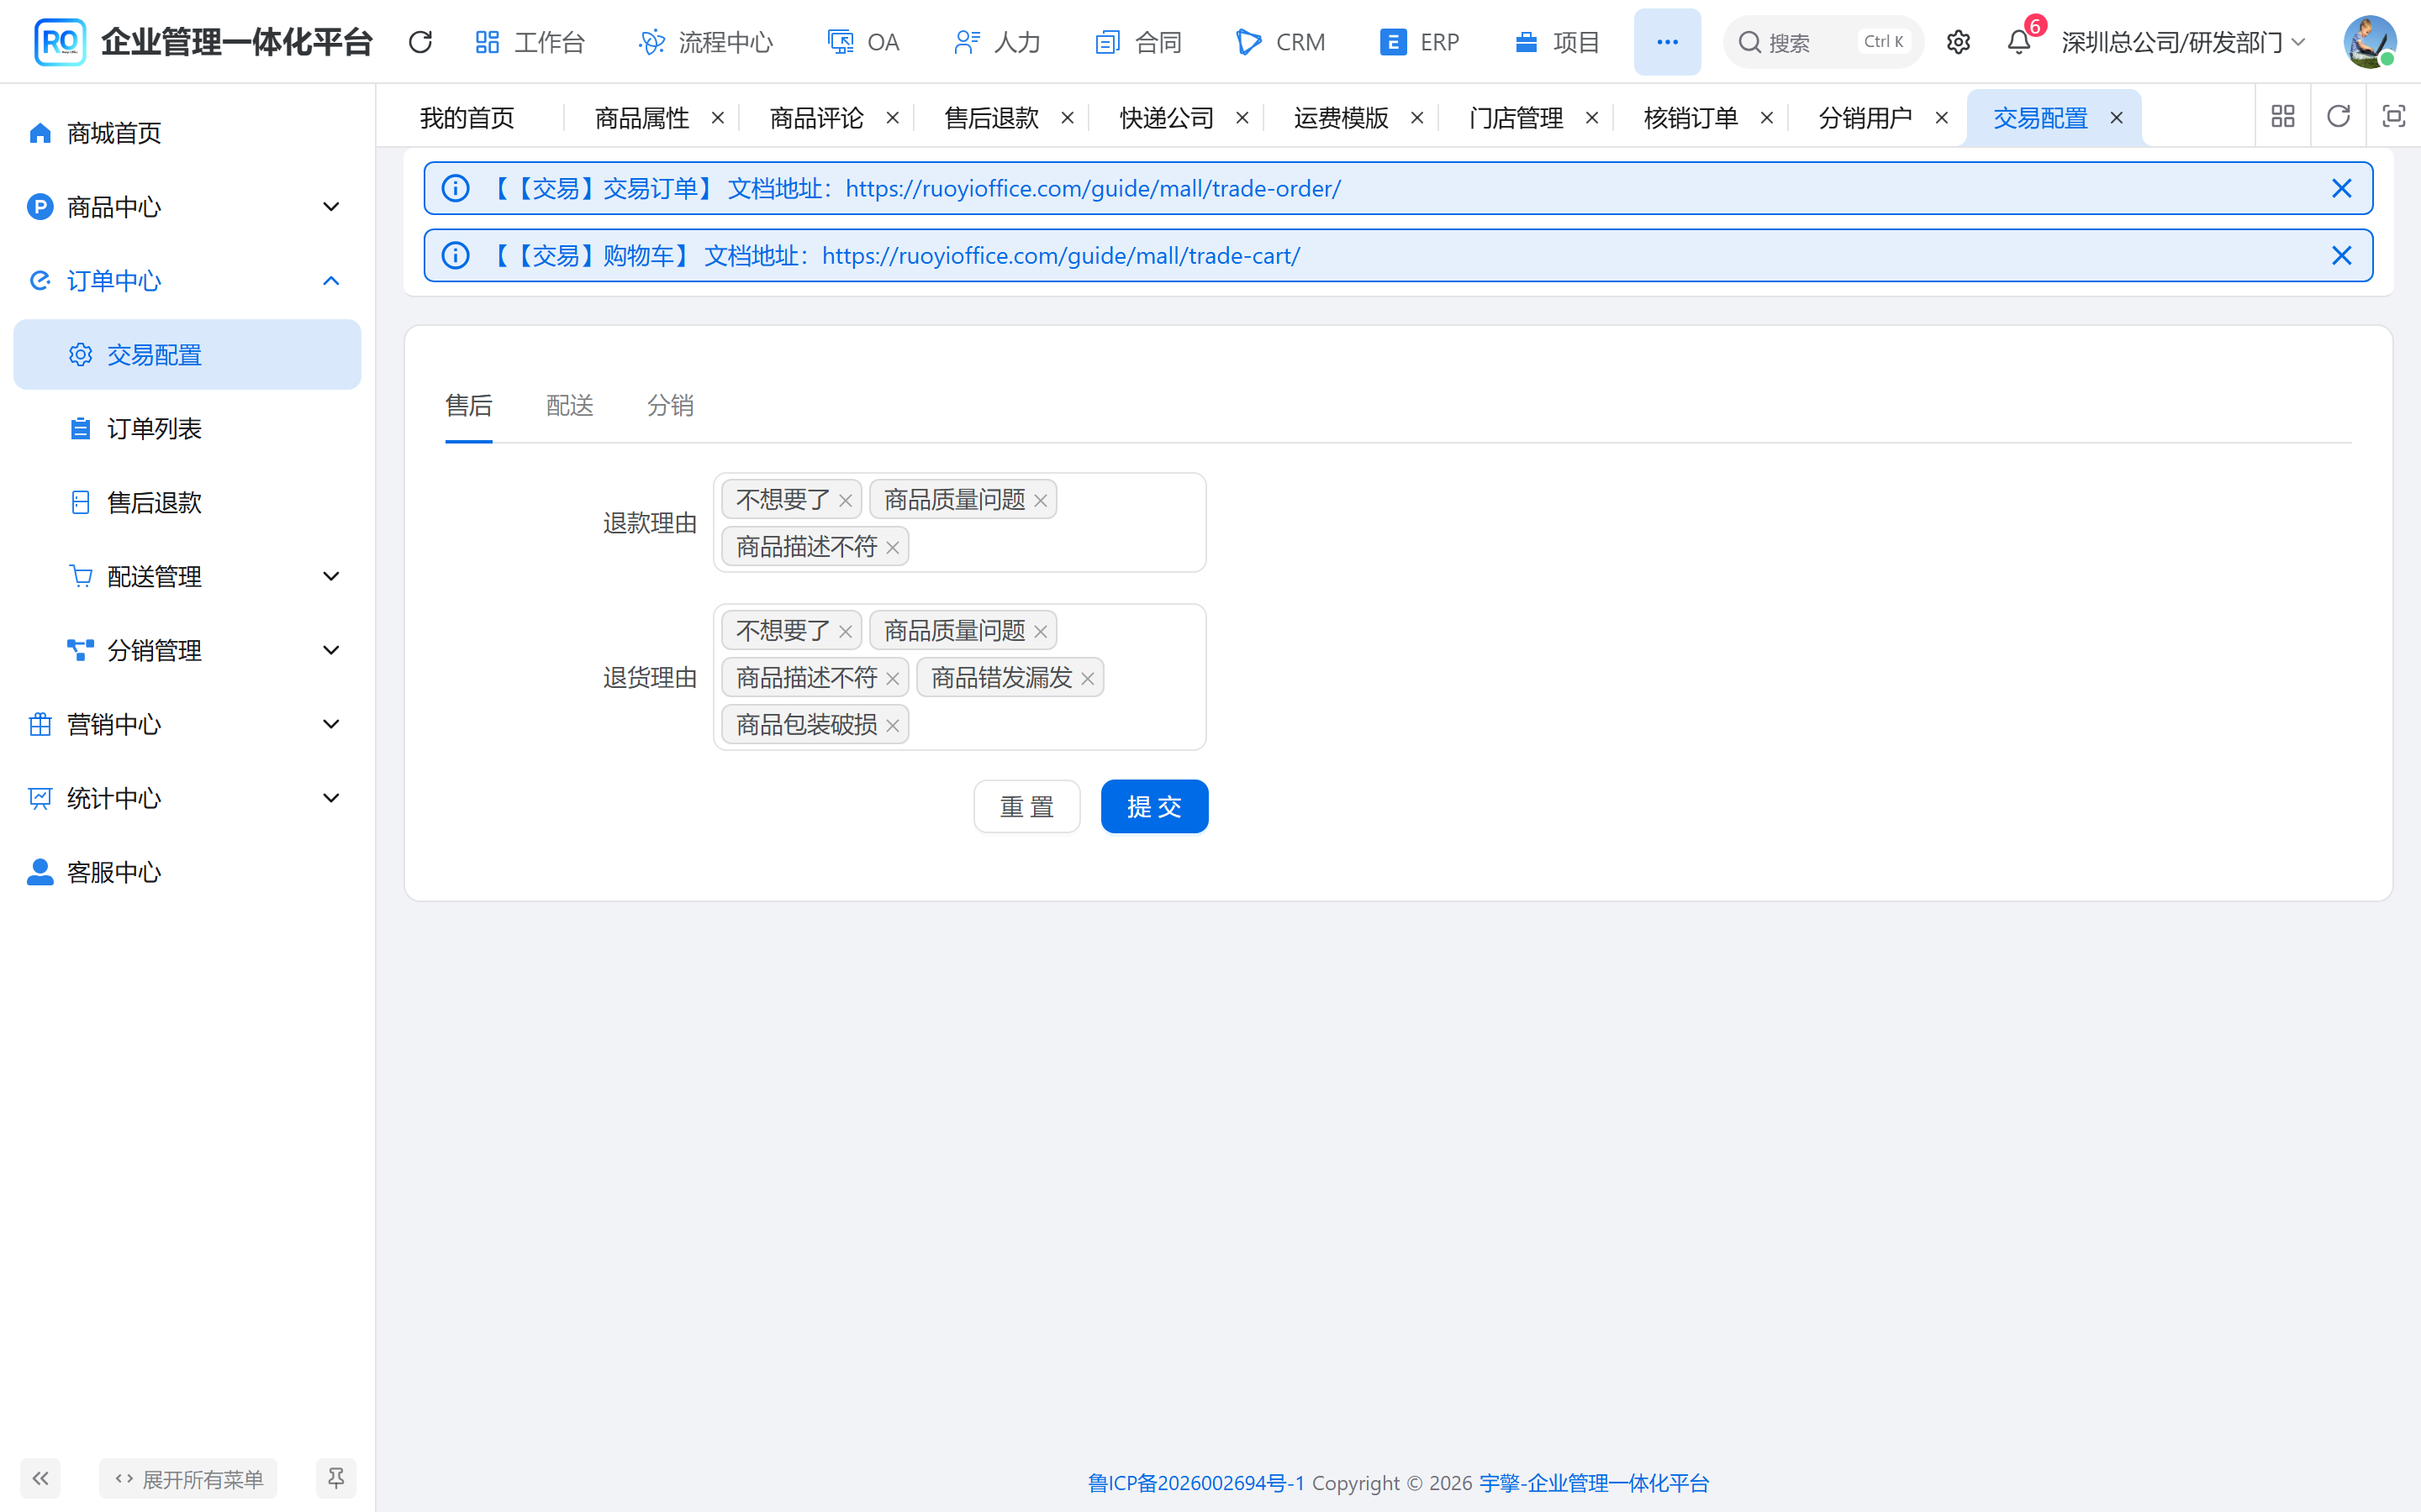Close the trade-order documentation alert

[2341, 188]
